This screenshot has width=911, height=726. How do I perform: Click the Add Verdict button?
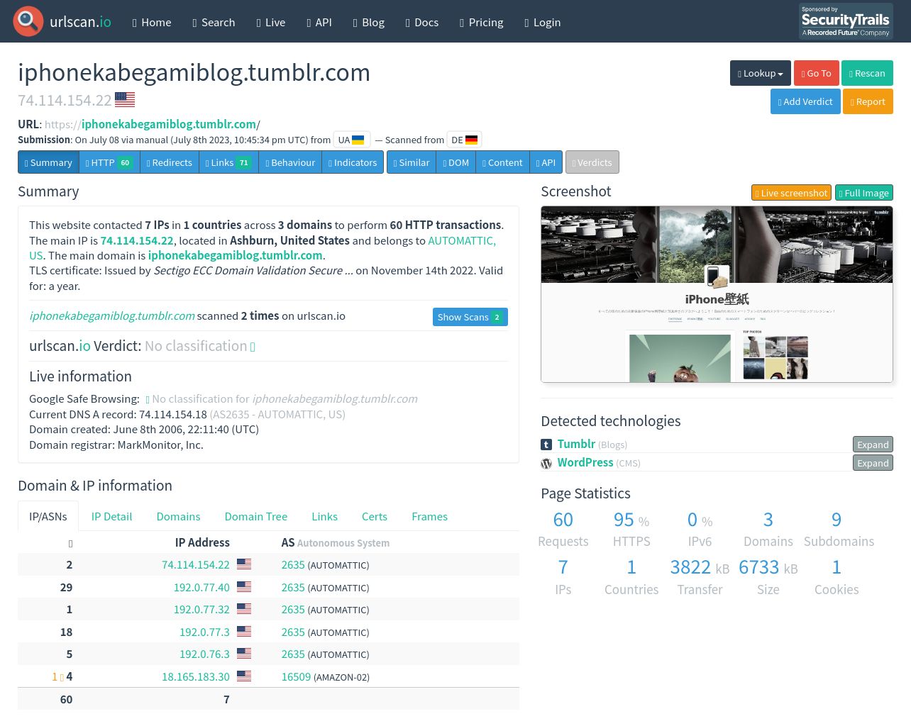(x=805, y=101)
